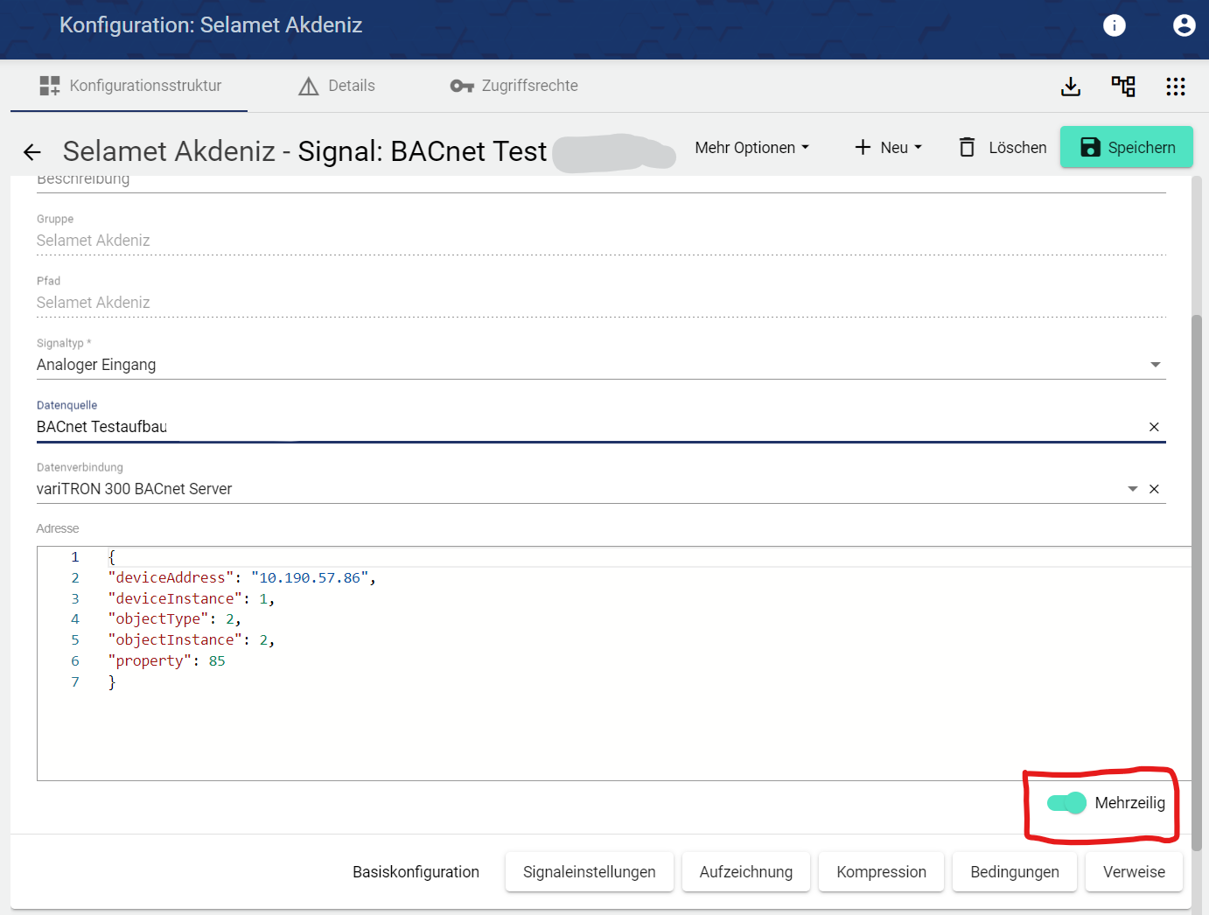Clear the Datenquelle field with X

pyautogui.click(x=1154, y=427)
